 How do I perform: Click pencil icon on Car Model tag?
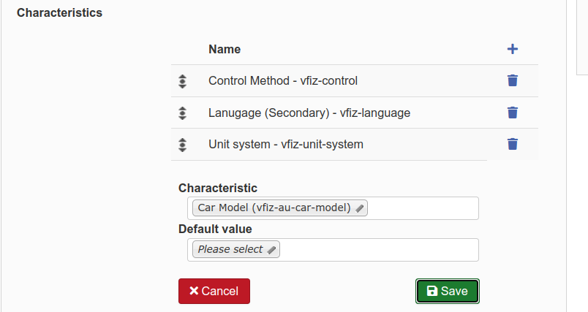pos(359,208)
